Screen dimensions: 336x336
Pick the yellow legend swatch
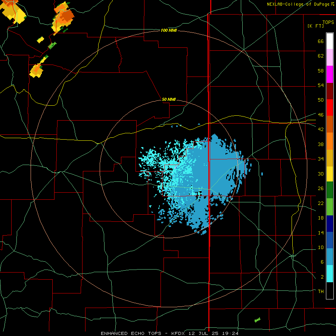coord(330,174)
